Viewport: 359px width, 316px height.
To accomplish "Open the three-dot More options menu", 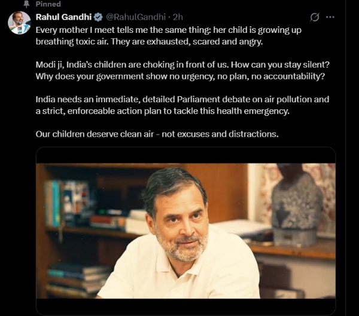I will click(x=330, y=17).
